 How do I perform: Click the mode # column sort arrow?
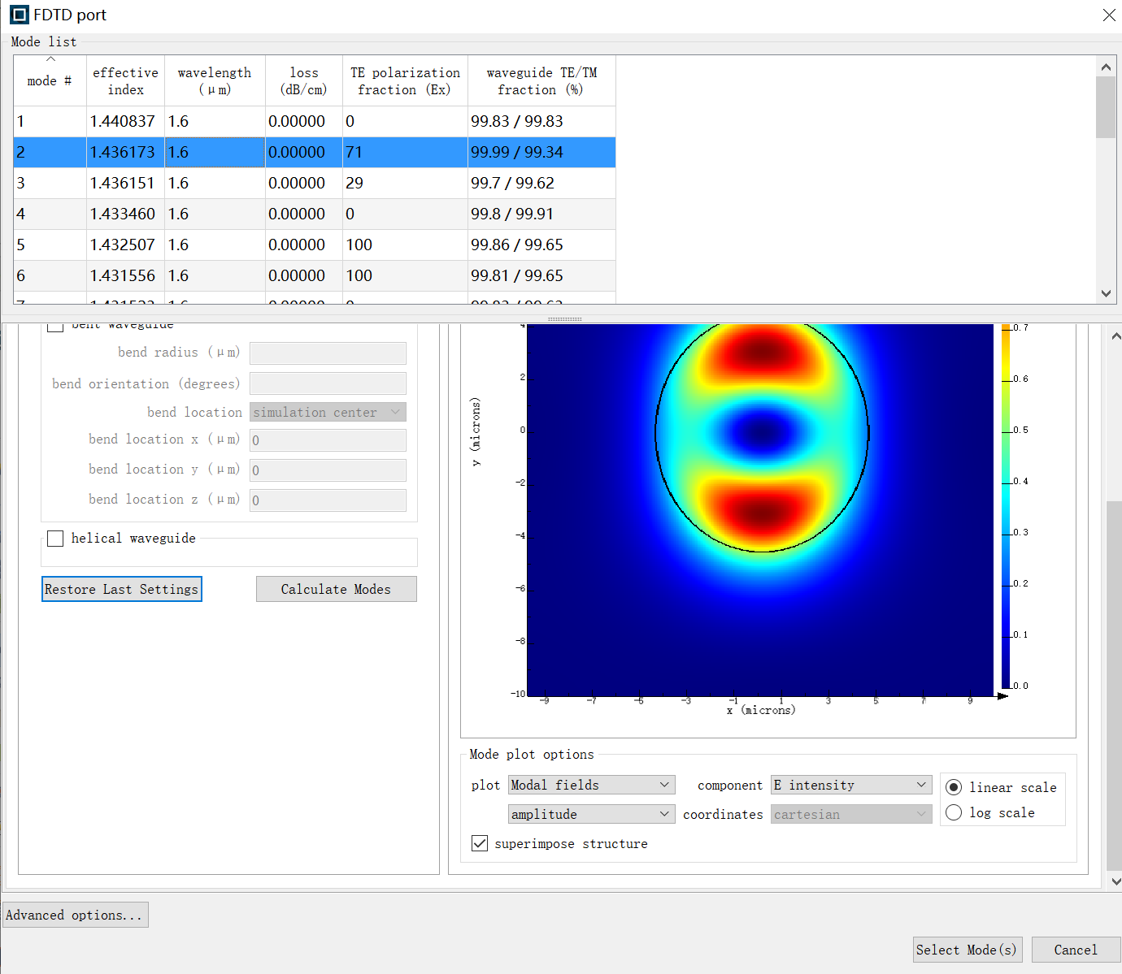[x=50, y=59]
